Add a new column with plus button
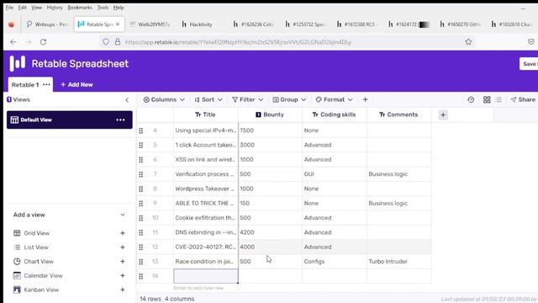Image resolution: width=538 pixels, height=303 pixels. (x=443, y=114)
